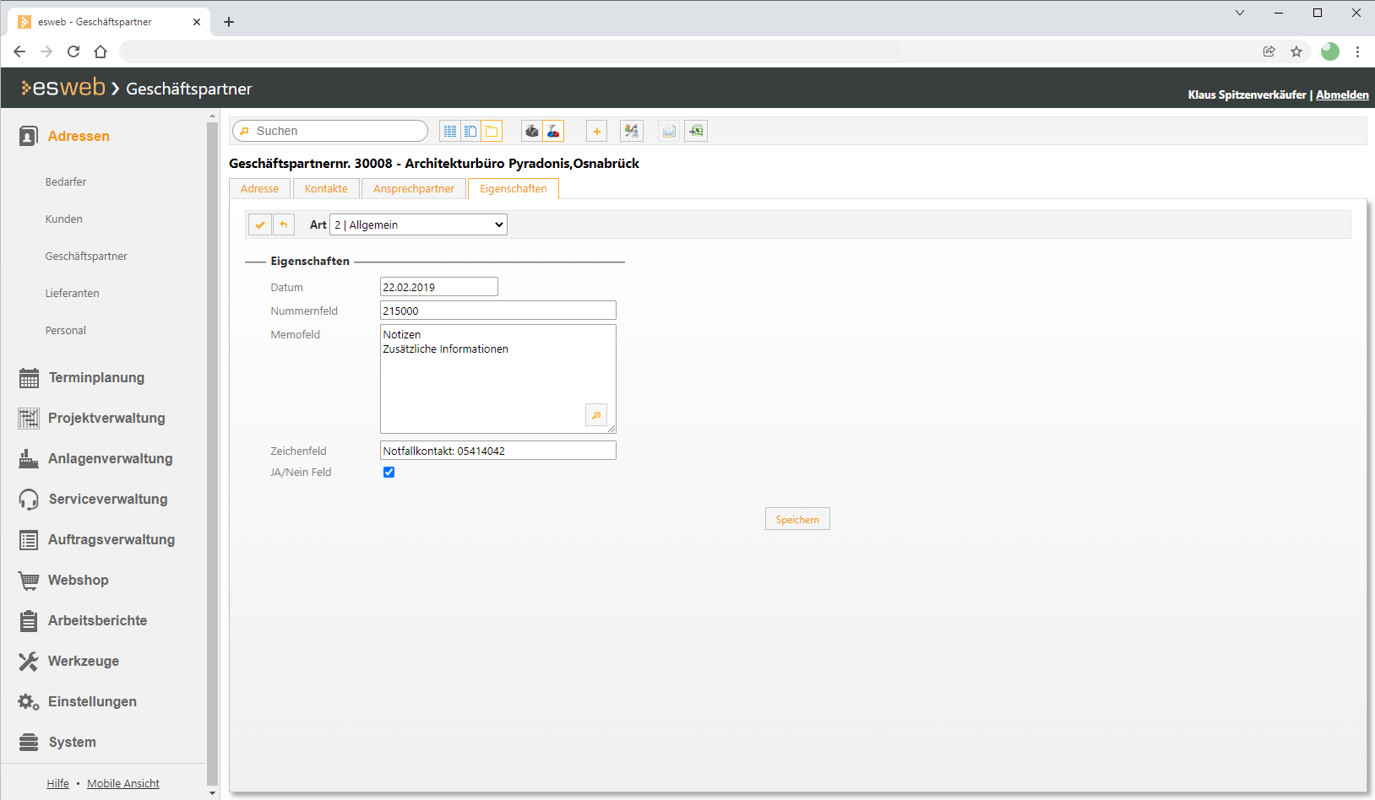Click the Zeichenfeld Notfallkontakt input
Viewport: 1375px width, 800px height.
coord(498,451)
